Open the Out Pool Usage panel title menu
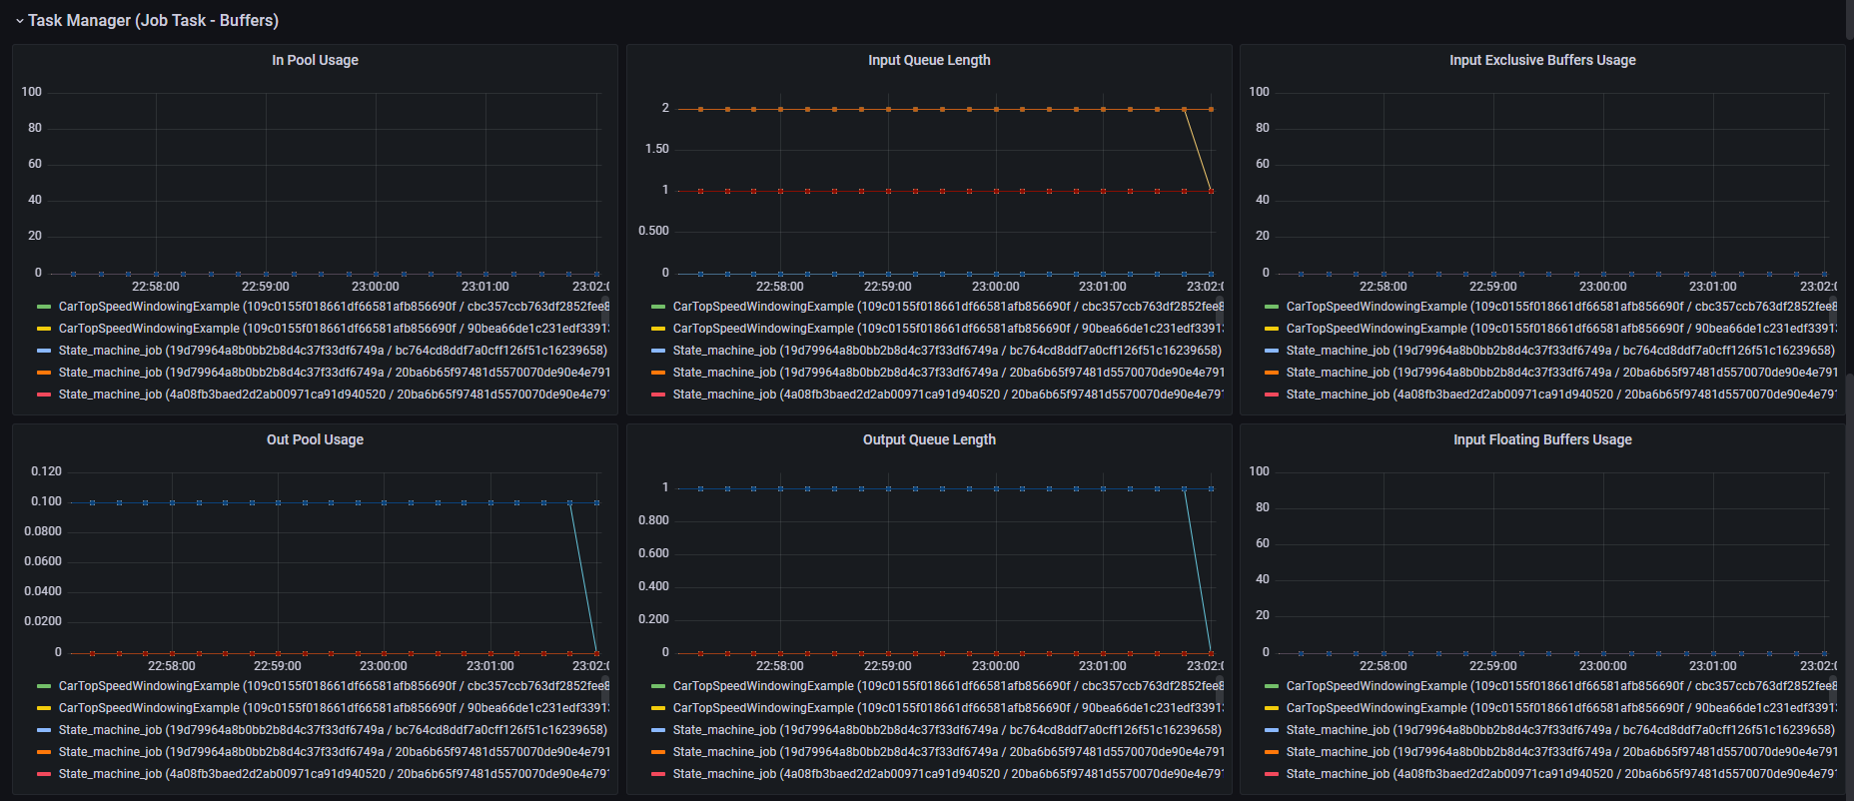1854x801 pixels. point(315,439)
